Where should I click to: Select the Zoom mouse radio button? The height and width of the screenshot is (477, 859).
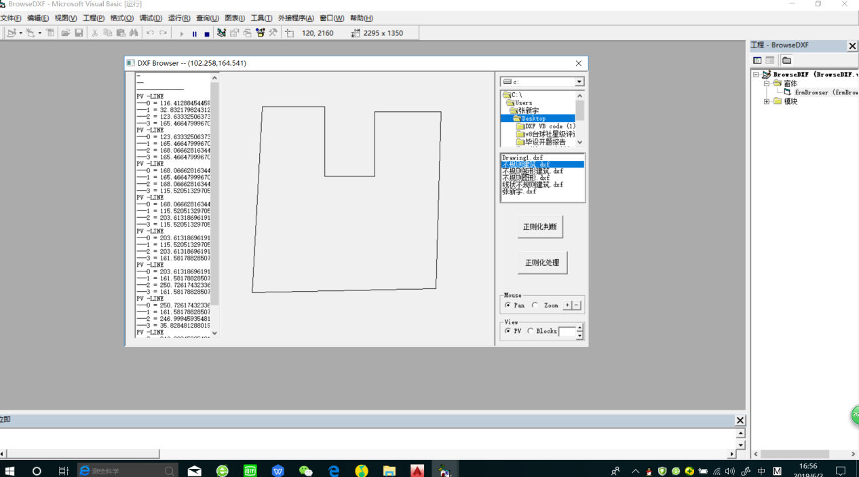point(535,305)
